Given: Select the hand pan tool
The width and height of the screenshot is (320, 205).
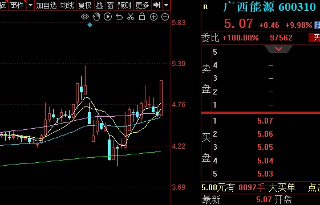Looking at the screenshot, I should pos(96,17).
